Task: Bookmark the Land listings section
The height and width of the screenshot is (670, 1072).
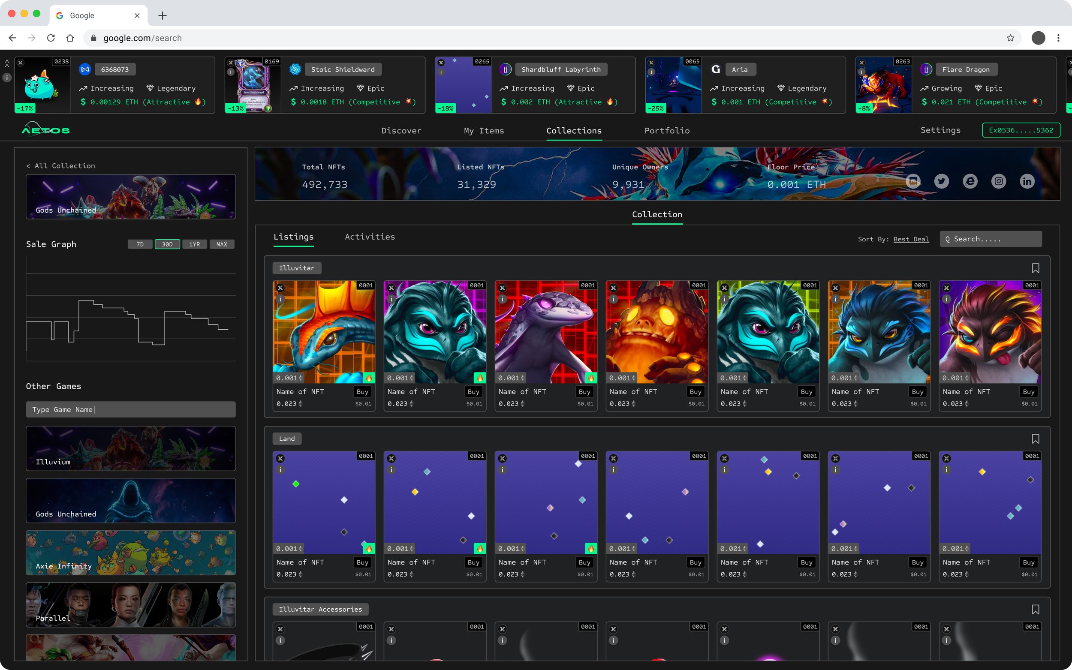Action: 1035,439
